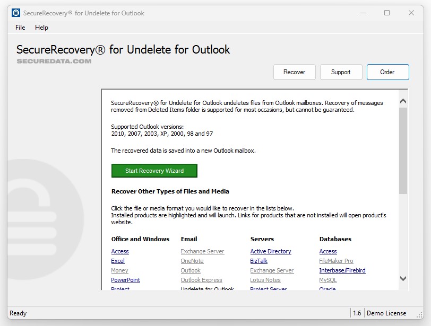
Task: Open the Access link under Office and Windows
Action: click(120, 251)
